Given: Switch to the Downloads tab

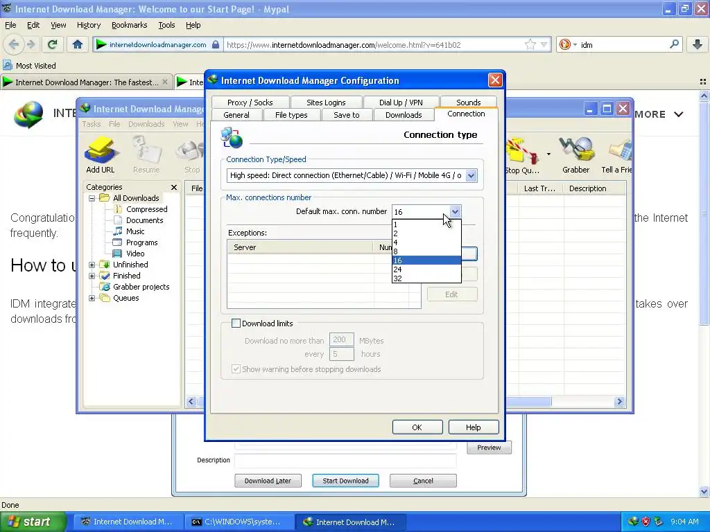Looking at the screenshot, I should 404,115.
